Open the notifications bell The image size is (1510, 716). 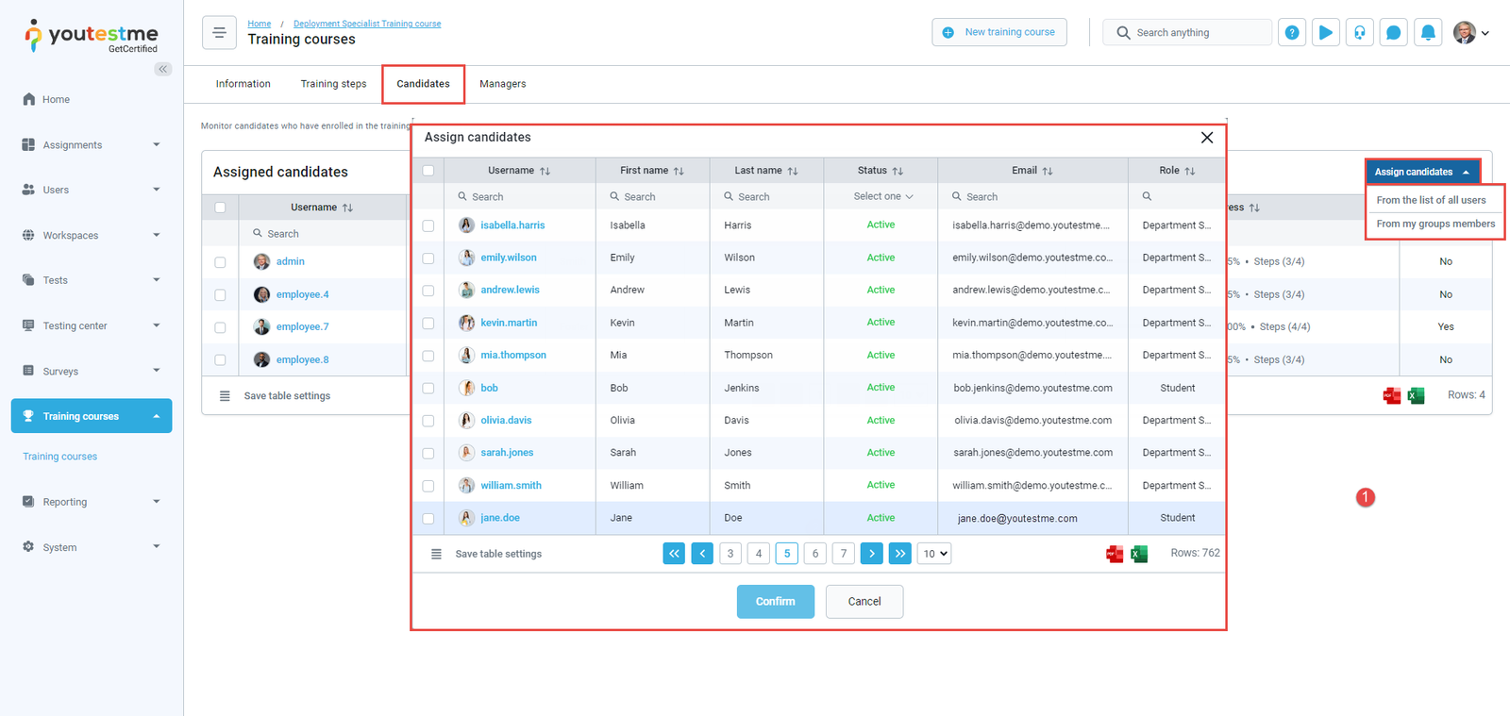1428,33
